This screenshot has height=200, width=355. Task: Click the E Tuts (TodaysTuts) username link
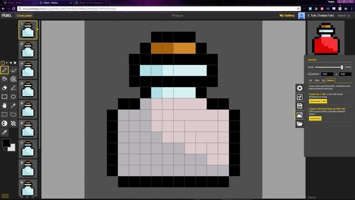[x=321, y=16]
